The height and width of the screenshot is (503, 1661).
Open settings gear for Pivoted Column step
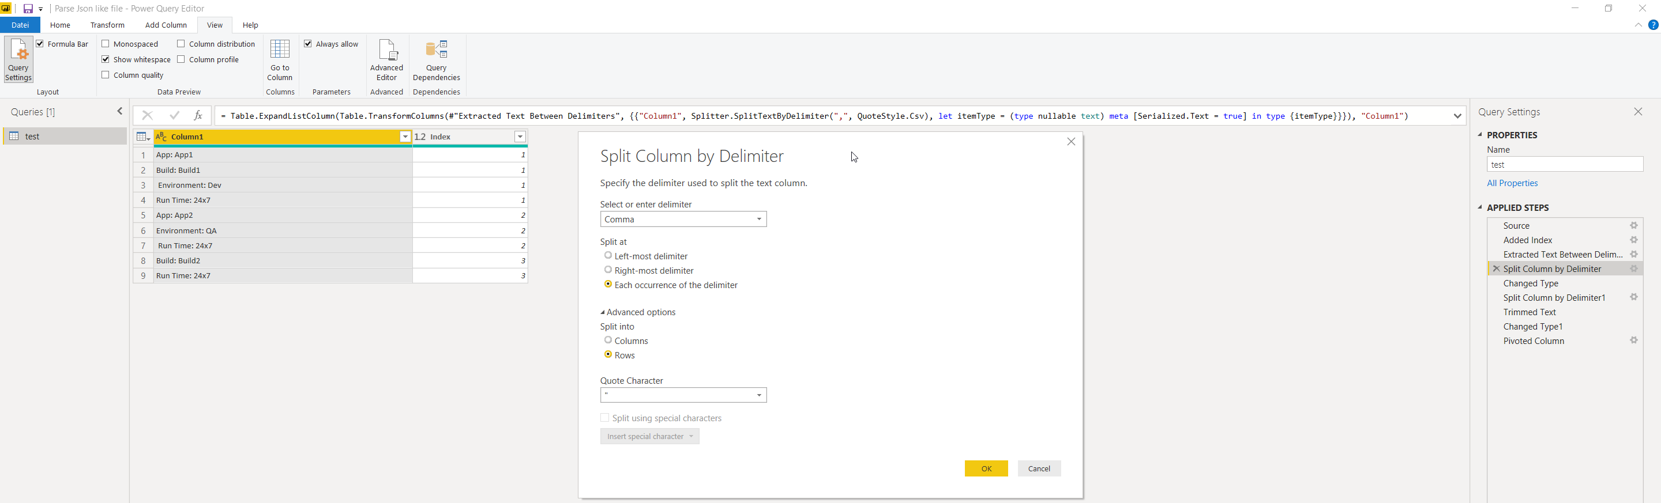(1634, 340)
